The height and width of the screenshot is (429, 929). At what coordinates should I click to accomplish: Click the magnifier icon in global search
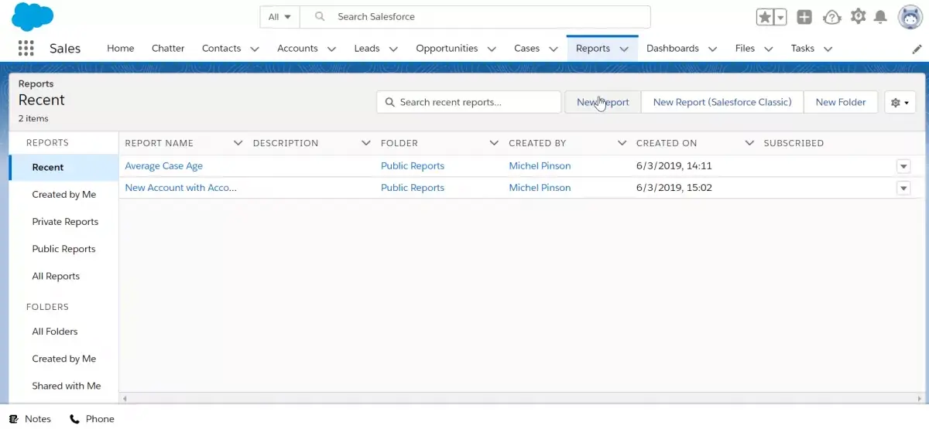(320, 16)
